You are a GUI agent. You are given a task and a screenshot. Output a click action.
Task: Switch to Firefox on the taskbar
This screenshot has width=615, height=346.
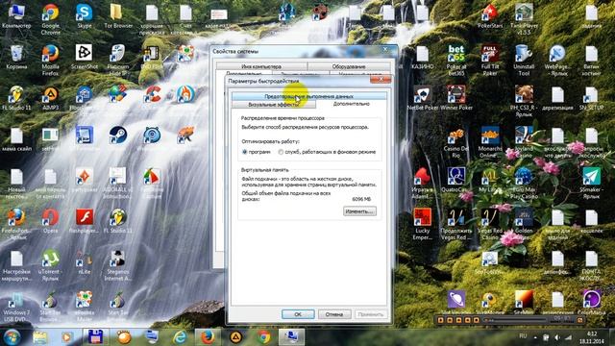[208, 337]
